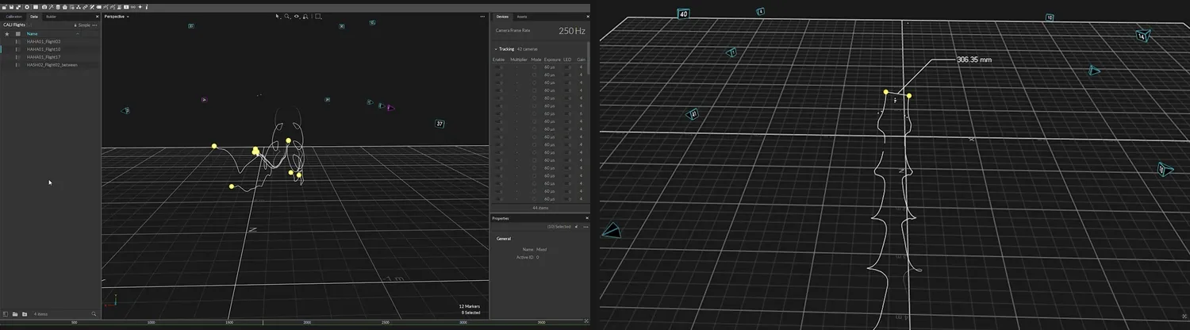Image resolution: width=1190 pixels, height=330 pixels.
Task: Click the 500 frame mark on the timeline
Action: pyautogui.click(x=74, y=323)
